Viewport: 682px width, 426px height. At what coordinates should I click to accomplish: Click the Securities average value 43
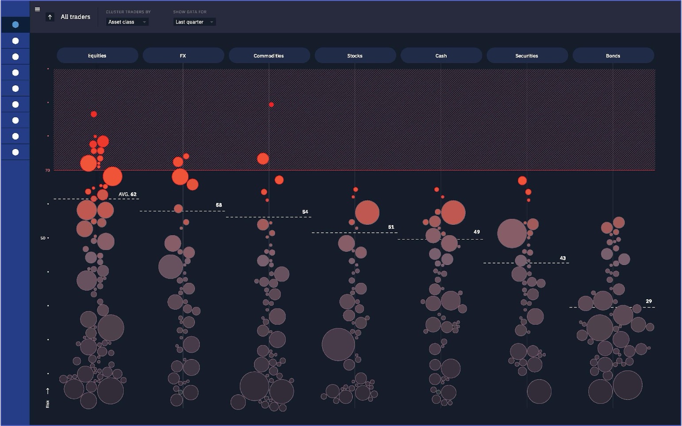563,258
